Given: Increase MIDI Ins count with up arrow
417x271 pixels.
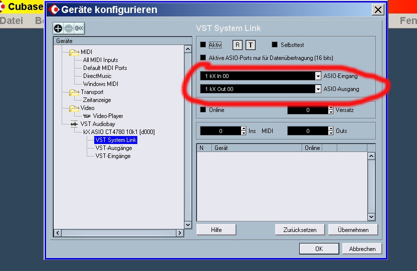Looking at the screenshot, I should [x=244, y=128].
